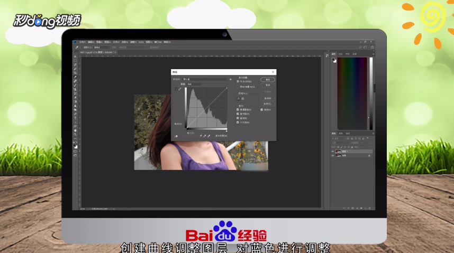The image size is (454, 253).
Task: Select the Brush tool
Action: (x=75, y=85)
